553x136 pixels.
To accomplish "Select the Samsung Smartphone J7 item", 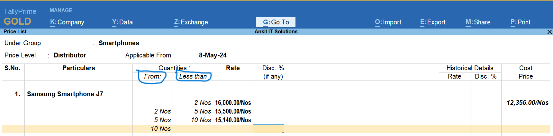I will coord(65,94).
